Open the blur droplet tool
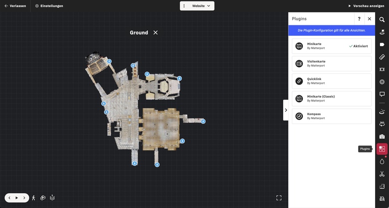The height and width of the screenshot is (208, 389). pos(382,161)
